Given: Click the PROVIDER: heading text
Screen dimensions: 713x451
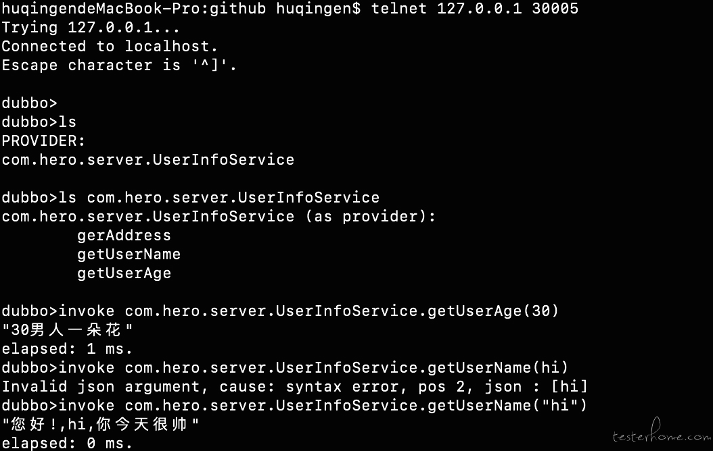Looking at the screenshot, I should (43, 141).
